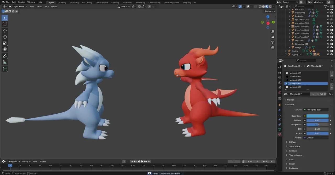Open the View Layer properties tab
The height and width of the screenshot is (175, 335).
pos(280,83)
